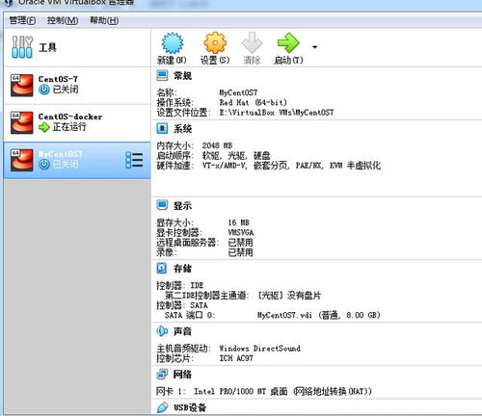Screen dimensions: 482x416
Task: Click the Intel PRO/1000 MT network adapter entry
Action: click(282, 391)
